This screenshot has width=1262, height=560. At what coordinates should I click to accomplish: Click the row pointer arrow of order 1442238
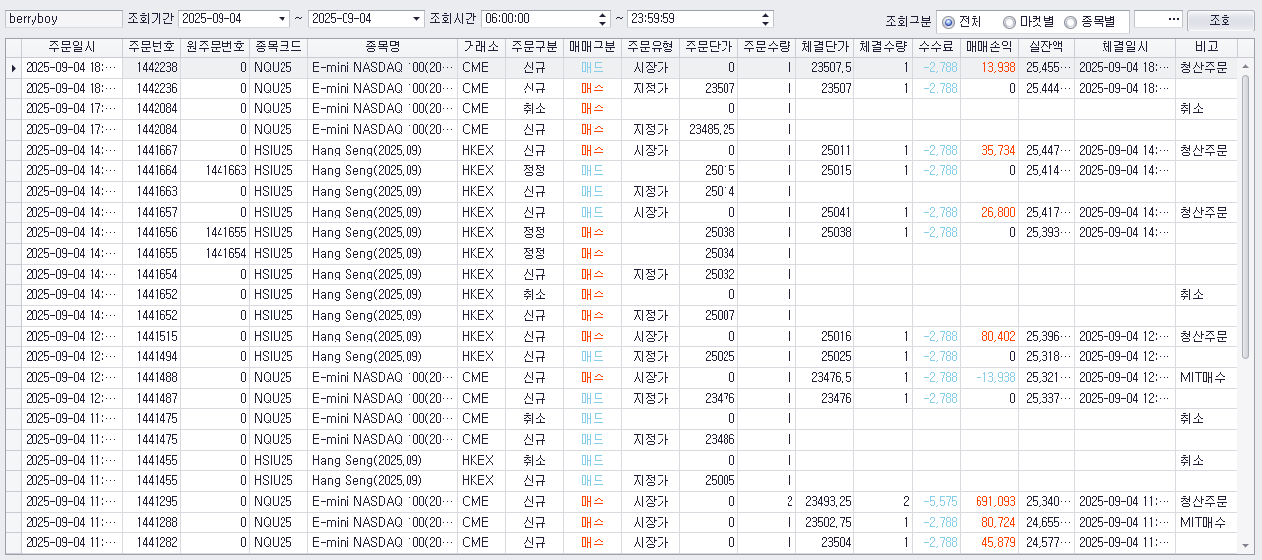(13, 68)
